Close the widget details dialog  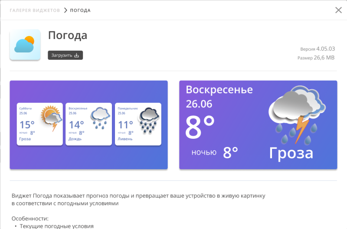tap(338, 10)
